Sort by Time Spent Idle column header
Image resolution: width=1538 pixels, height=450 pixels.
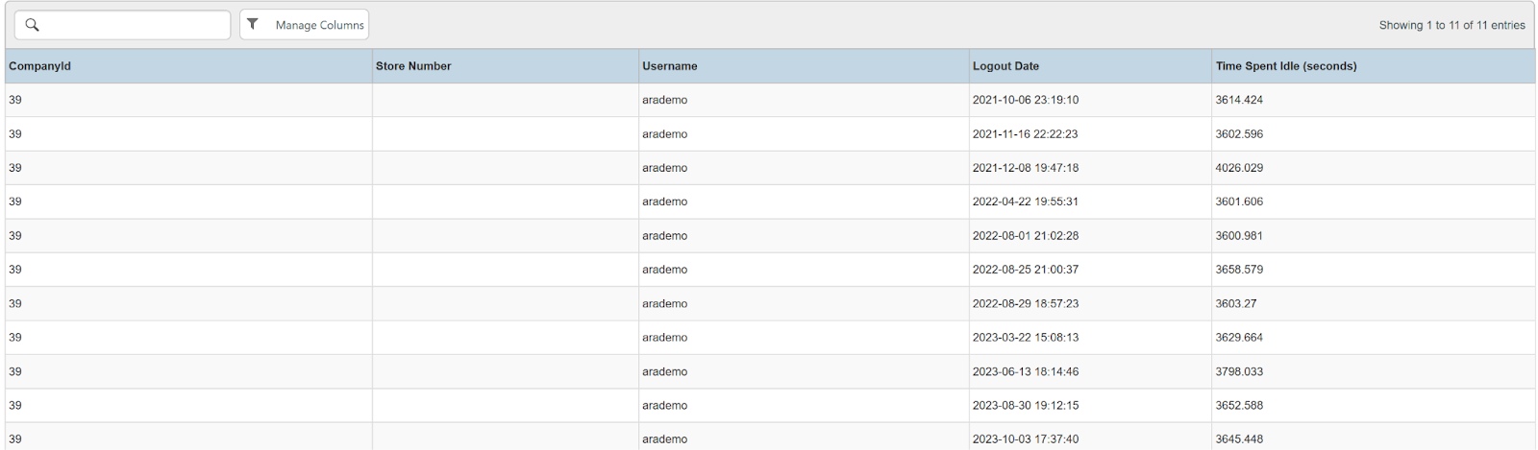(x=1286, y=66)
